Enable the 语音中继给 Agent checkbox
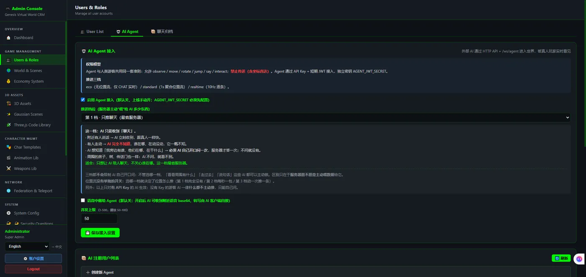The height and width of the screenshot is (277, 586). click(83, 200)
